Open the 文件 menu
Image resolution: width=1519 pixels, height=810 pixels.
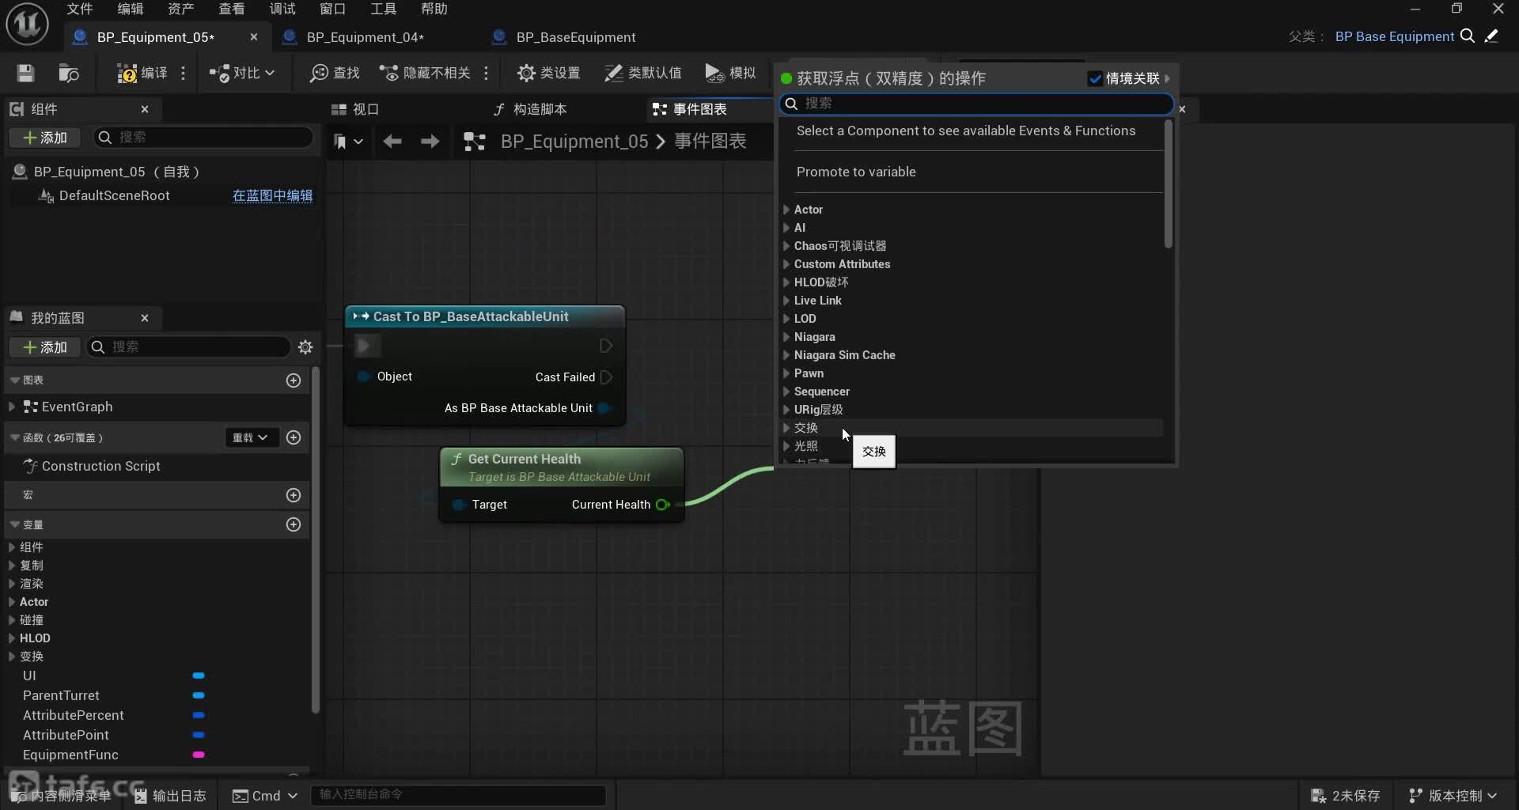click(79, 9)
